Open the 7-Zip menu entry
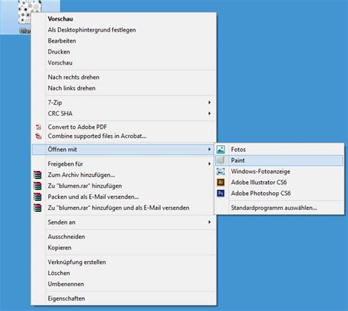348x311 pixels. pos(123,103)
